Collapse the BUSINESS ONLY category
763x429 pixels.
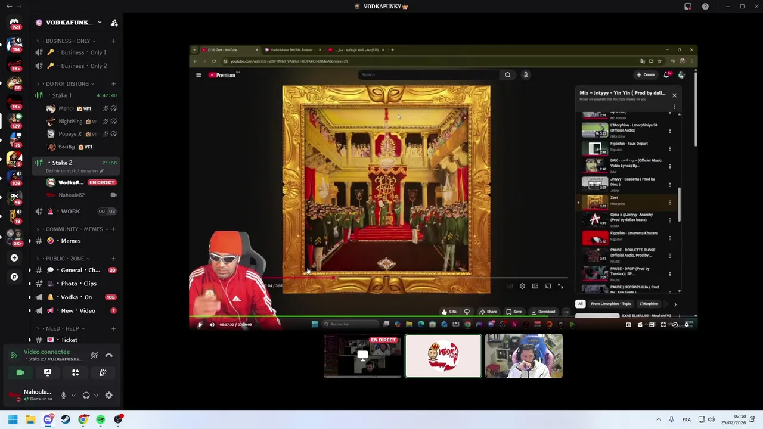pyautogui.click(x=67, y=41)
